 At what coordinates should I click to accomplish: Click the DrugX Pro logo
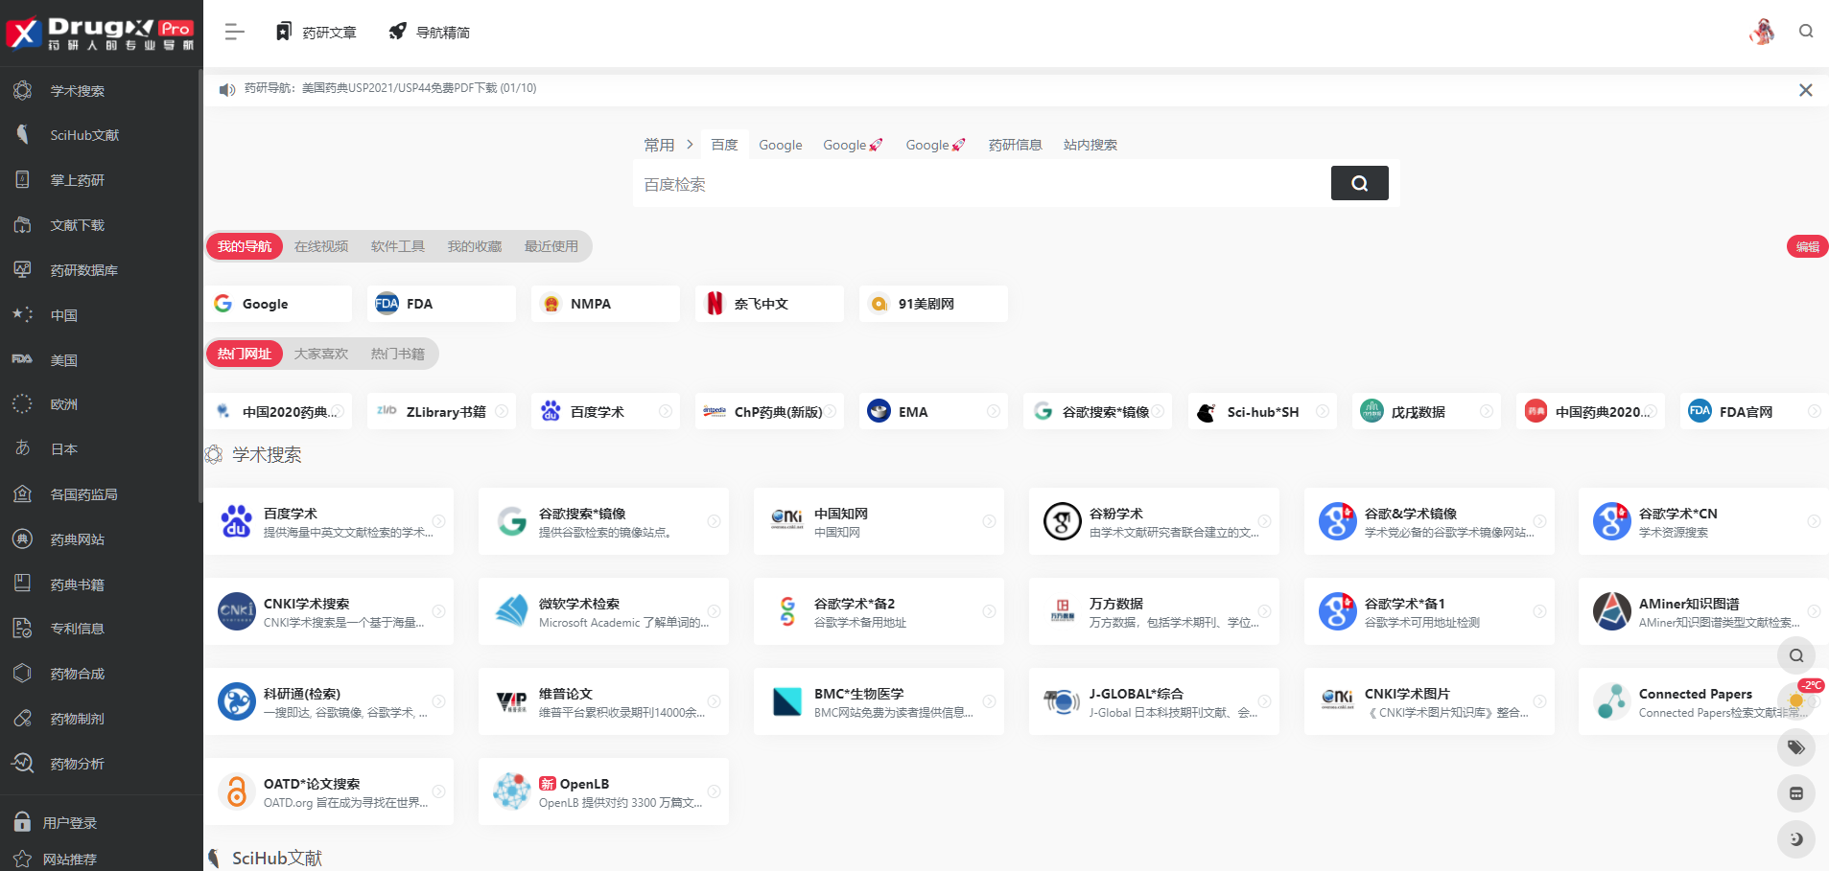click(101, 33)
